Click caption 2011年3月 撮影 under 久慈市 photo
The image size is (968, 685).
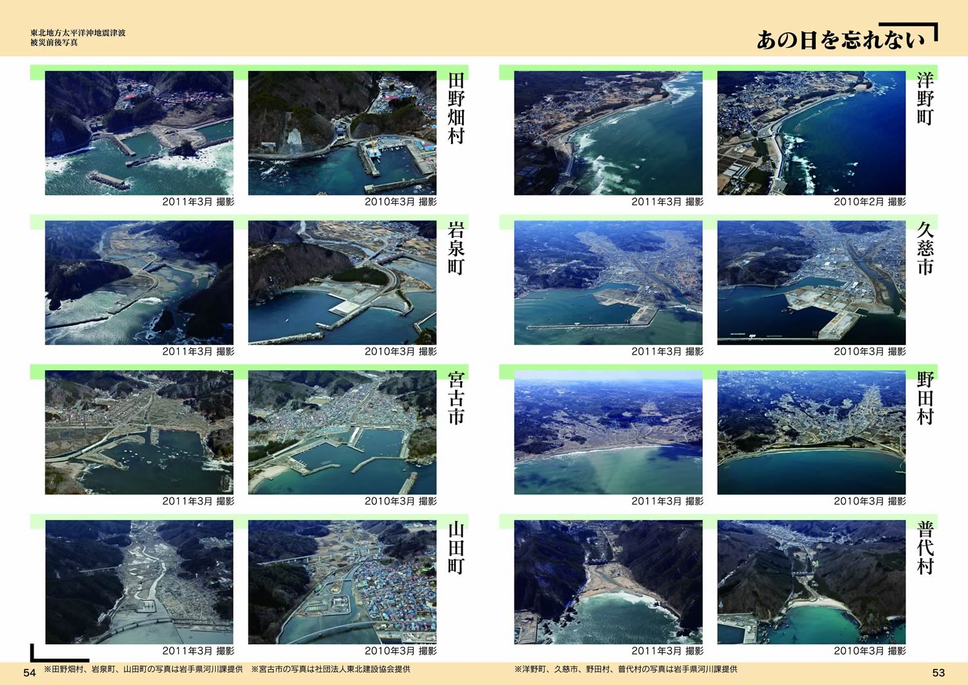667,352
